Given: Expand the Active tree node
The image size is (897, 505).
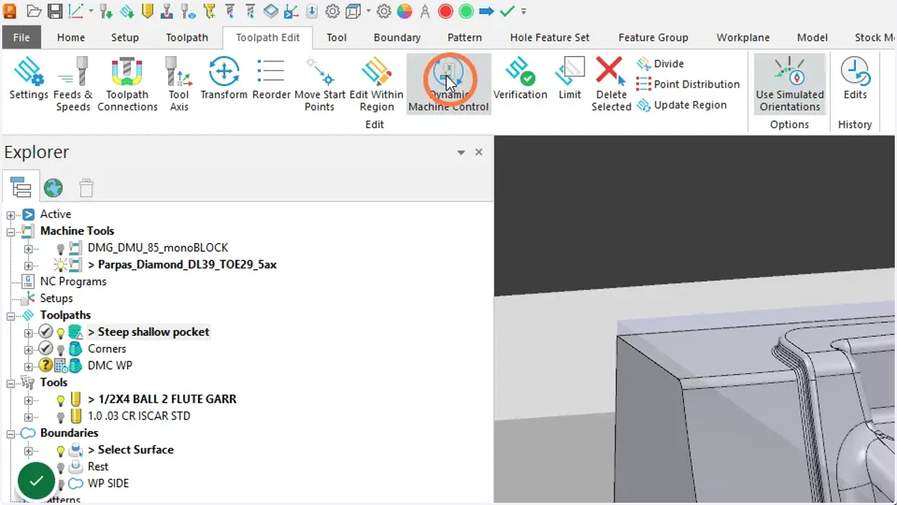Looking at the screenshot, I should (x=11, y=215).
